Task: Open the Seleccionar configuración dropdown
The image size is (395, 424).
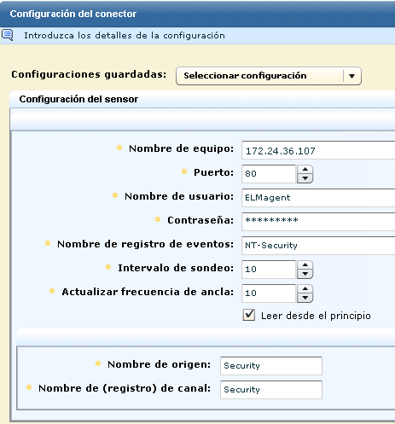Action: click(x=269, y=76)
